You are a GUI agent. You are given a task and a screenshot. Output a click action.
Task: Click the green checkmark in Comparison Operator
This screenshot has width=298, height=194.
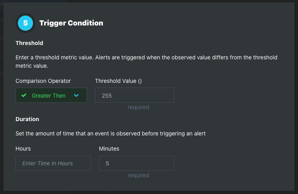[x=24, y=95]
